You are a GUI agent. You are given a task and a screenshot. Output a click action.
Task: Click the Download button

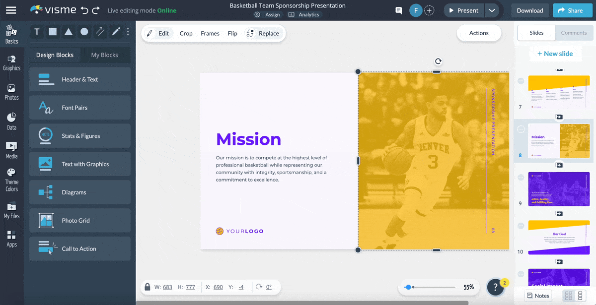529,10
